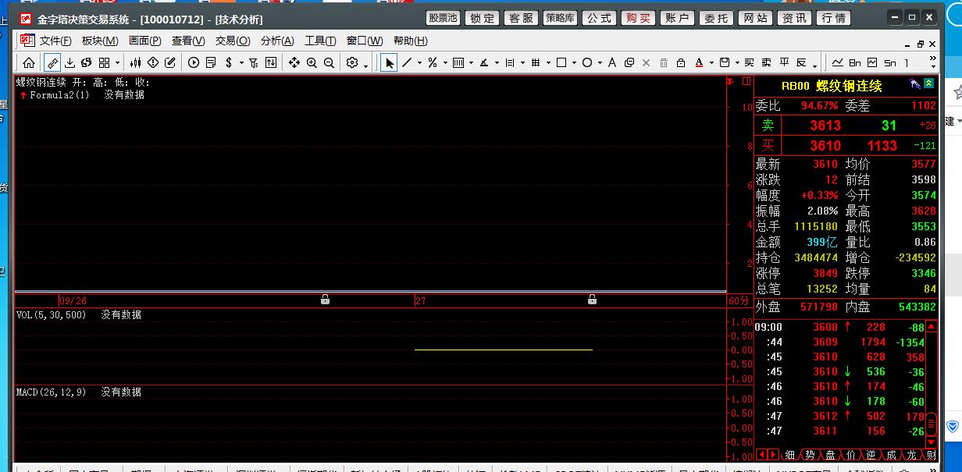This screenshot has width=962, height=472.
Task: Click the dollar sign trading icon
Action: point(229,63)
